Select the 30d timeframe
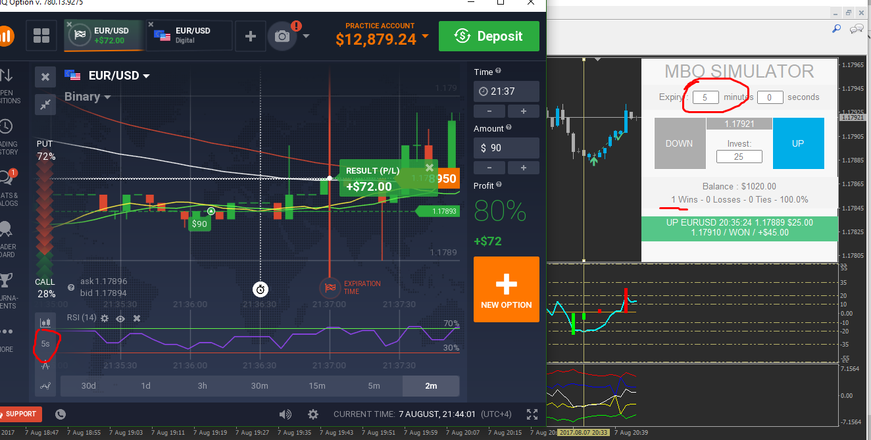 click(x=88, y=386)
